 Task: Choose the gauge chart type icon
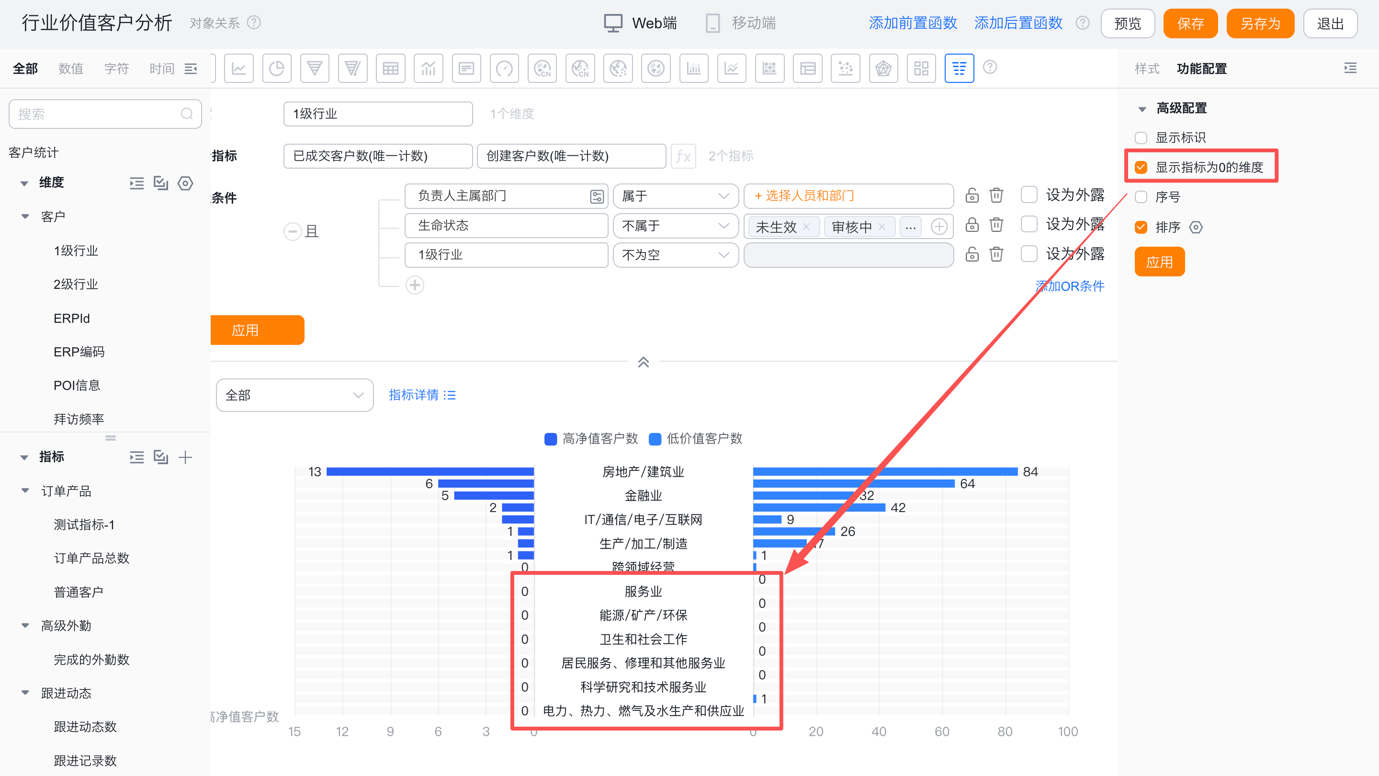pos(504,68)
